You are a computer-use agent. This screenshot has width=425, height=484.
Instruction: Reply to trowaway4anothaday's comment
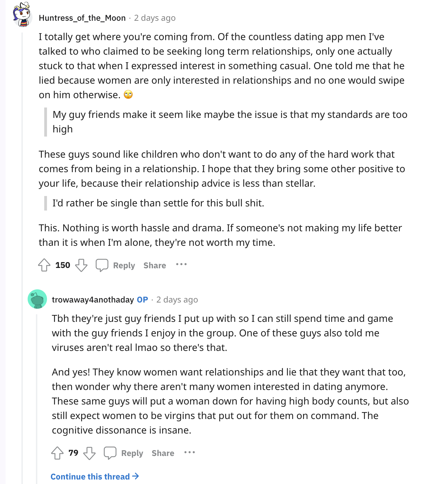[132, 453]
